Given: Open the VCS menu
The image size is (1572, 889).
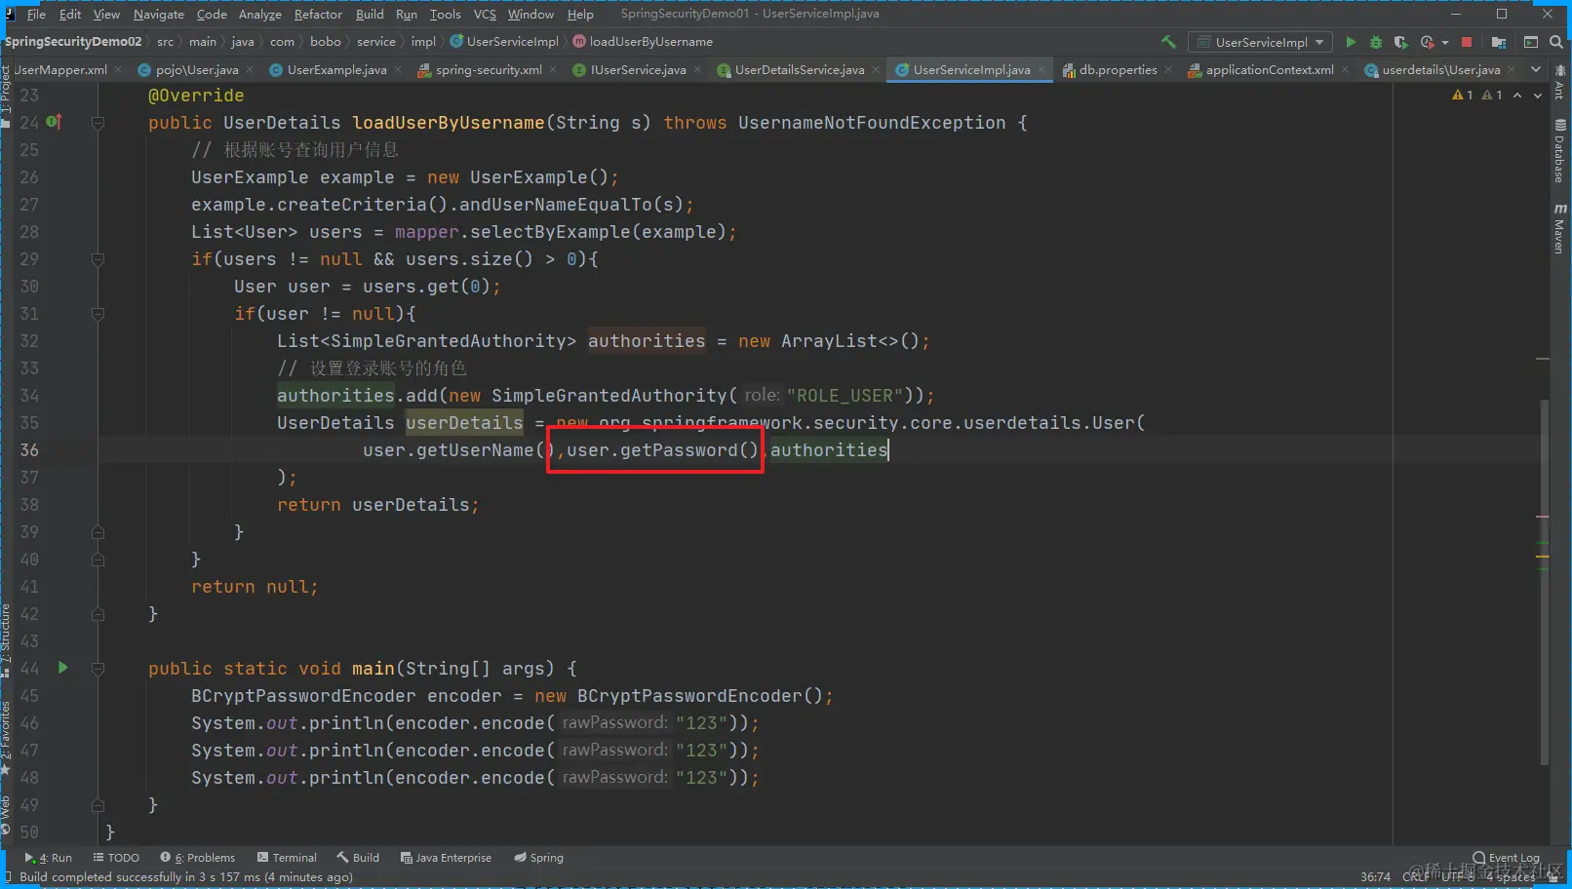Looking at the screenshot, I should [x=485, y=14].
